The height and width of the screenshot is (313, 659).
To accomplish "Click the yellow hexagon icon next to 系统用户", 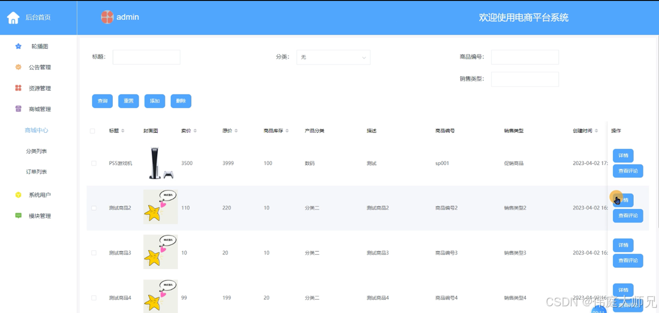I will coord(18,195).
